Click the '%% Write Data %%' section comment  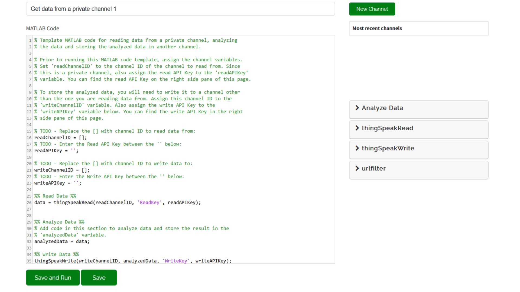[x=56, y=254]
